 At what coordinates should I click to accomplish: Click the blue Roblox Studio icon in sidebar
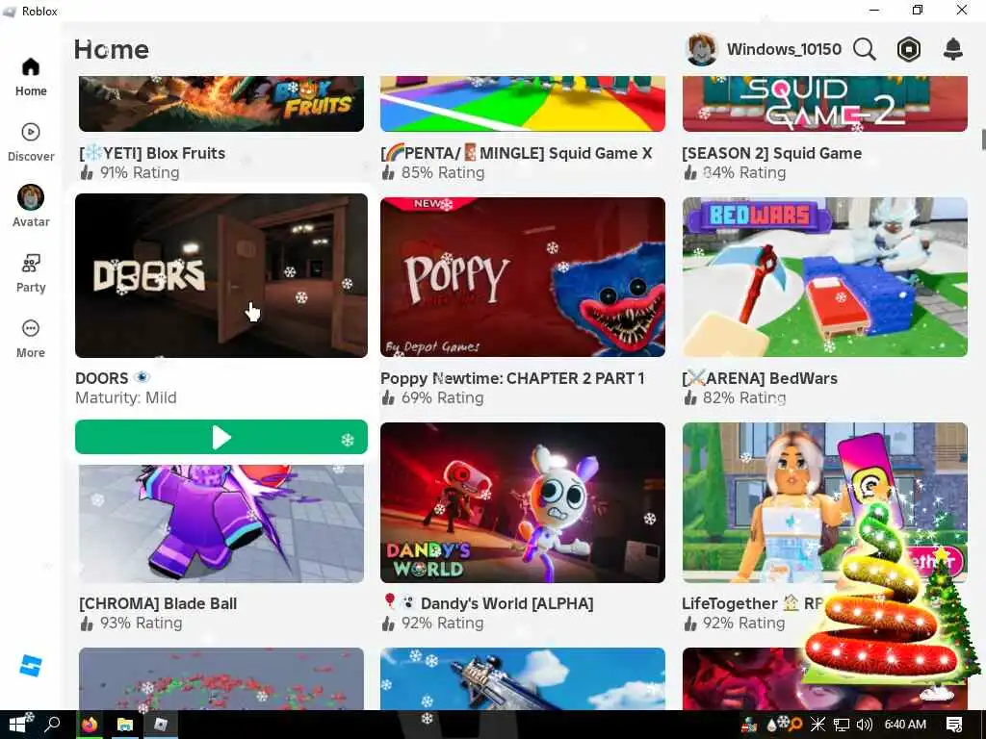30,666
